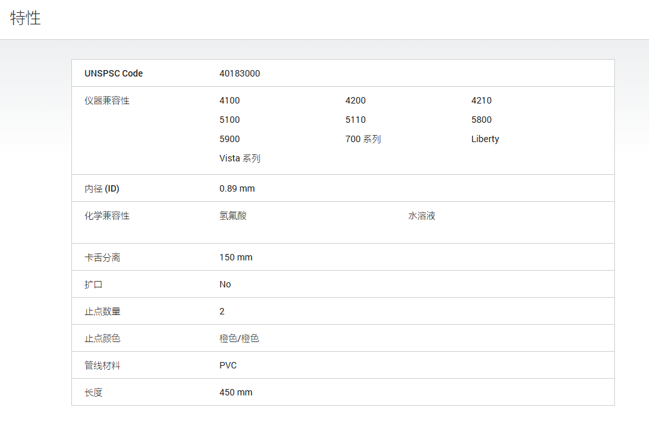The image size is (649, 425).
Task: Click the 卡舌分离 label
Action: pos(102,258)
